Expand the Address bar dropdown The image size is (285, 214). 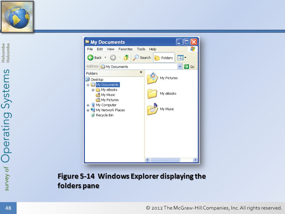(180, 67)
